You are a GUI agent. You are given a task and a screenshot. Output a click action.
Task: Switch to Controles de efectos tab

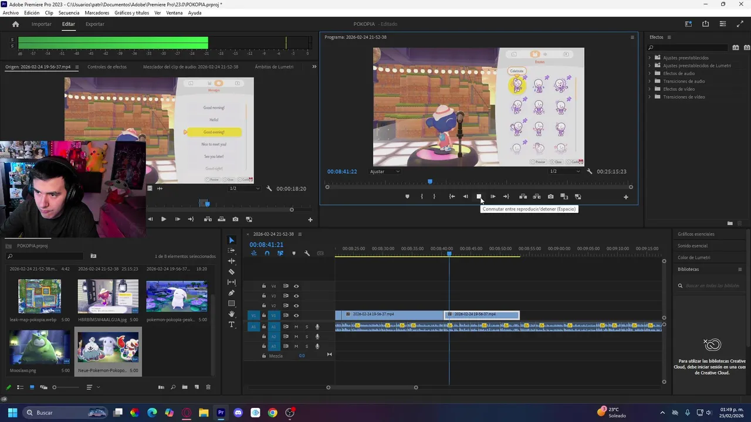(x=107, y=67)
